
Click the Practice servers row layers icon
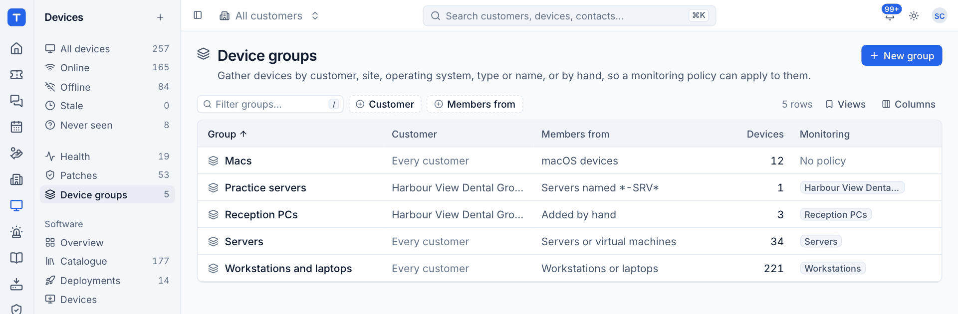click(214, 187)
